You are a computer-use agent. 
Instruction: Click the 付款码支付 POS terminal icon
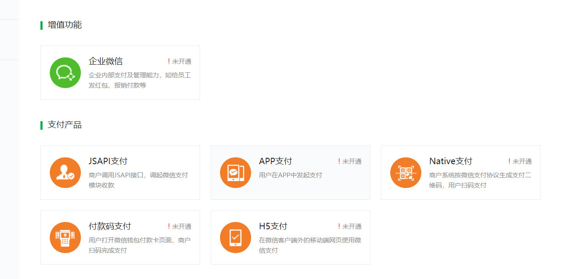[x=65, y=237]
